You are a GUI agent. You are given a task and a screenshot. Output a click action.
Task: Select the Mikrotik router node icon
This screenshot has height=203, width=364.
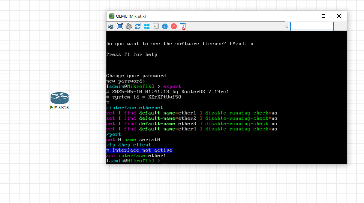click(x=60, y=98)
